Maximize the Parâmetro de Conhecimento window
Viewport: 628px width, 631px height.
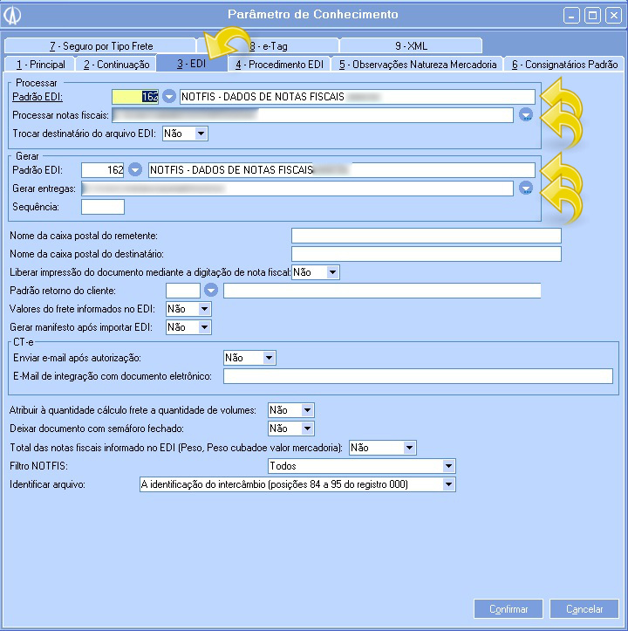coord(592,16)
